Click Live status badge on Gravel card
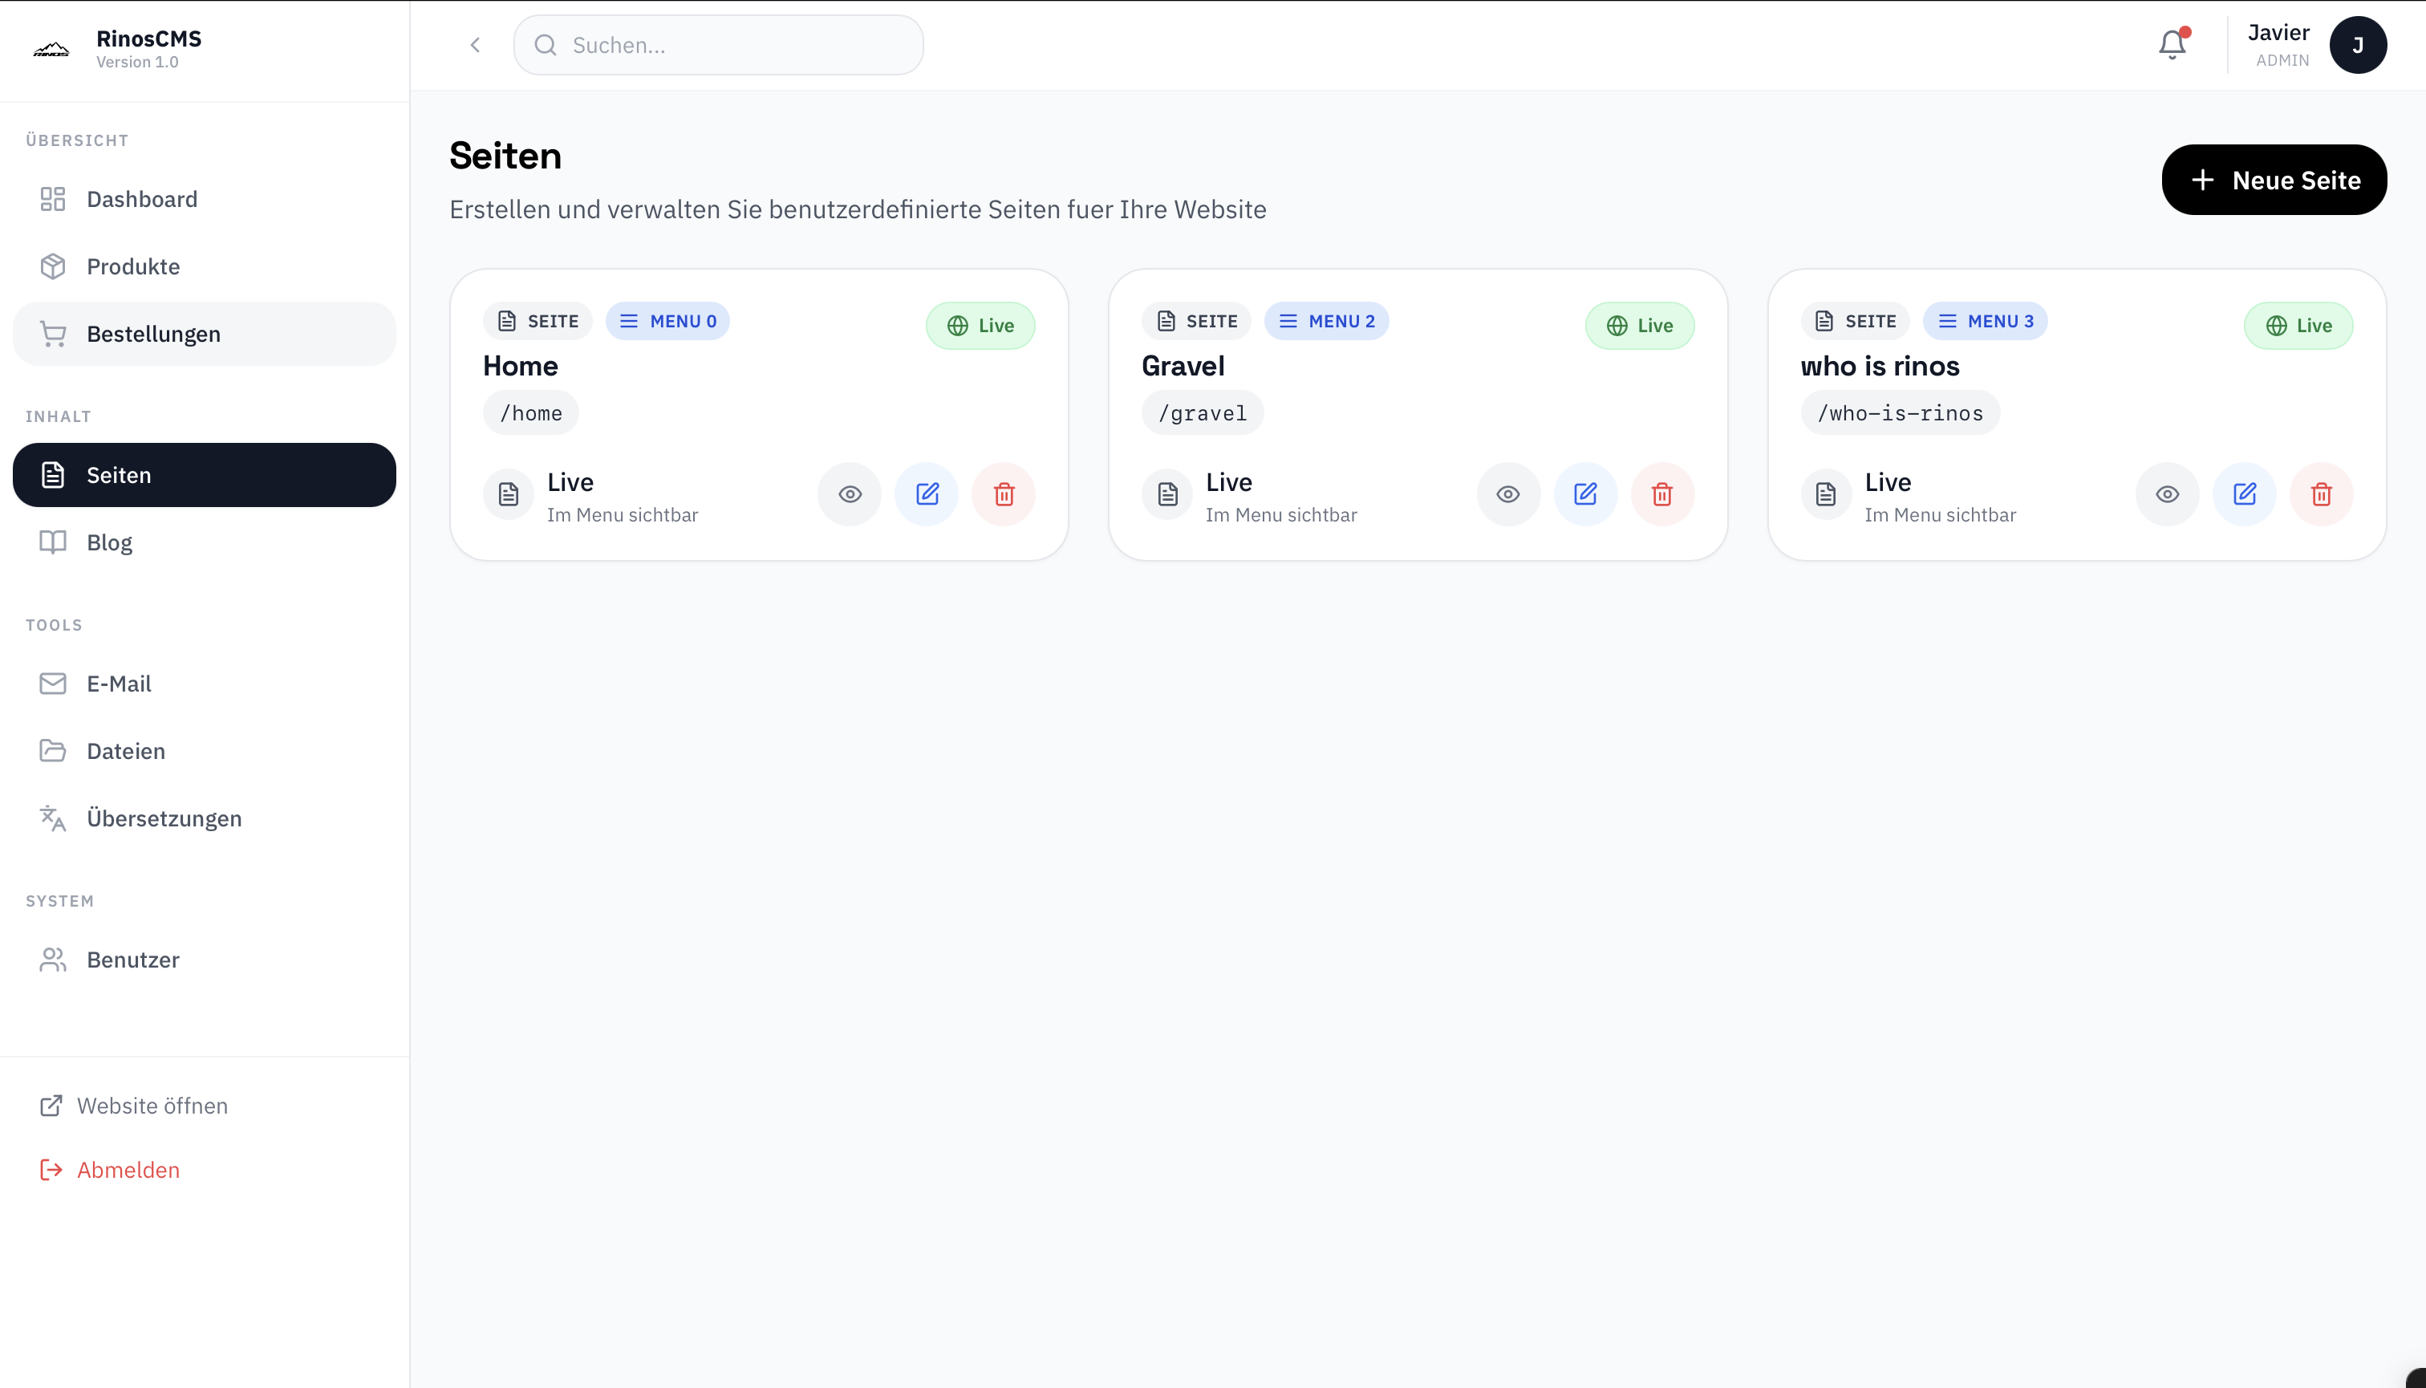2426x1388 pixels. [x=1640, y=326]
